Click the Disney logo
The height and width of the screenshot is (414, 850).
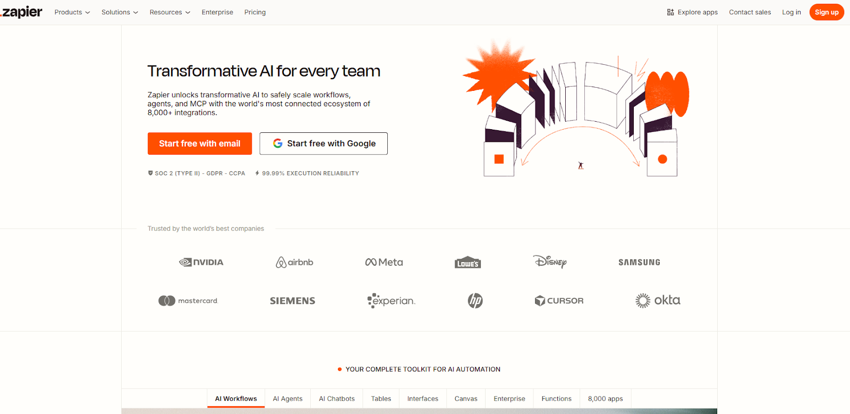[x=550, y=261]
